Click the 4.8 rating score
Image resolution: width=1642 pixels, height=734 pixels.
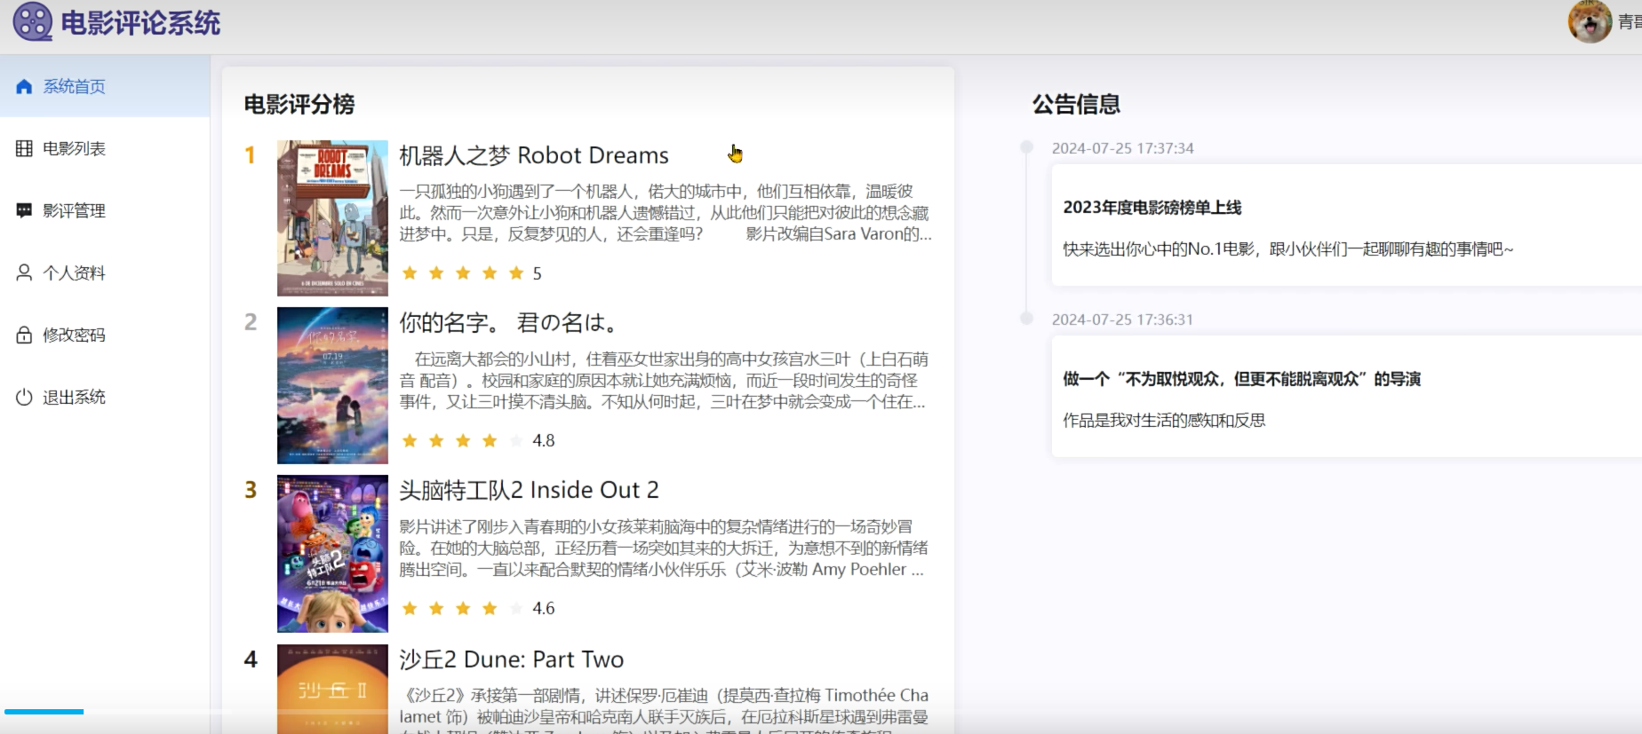pyautogui.click(x=544, y=440)
